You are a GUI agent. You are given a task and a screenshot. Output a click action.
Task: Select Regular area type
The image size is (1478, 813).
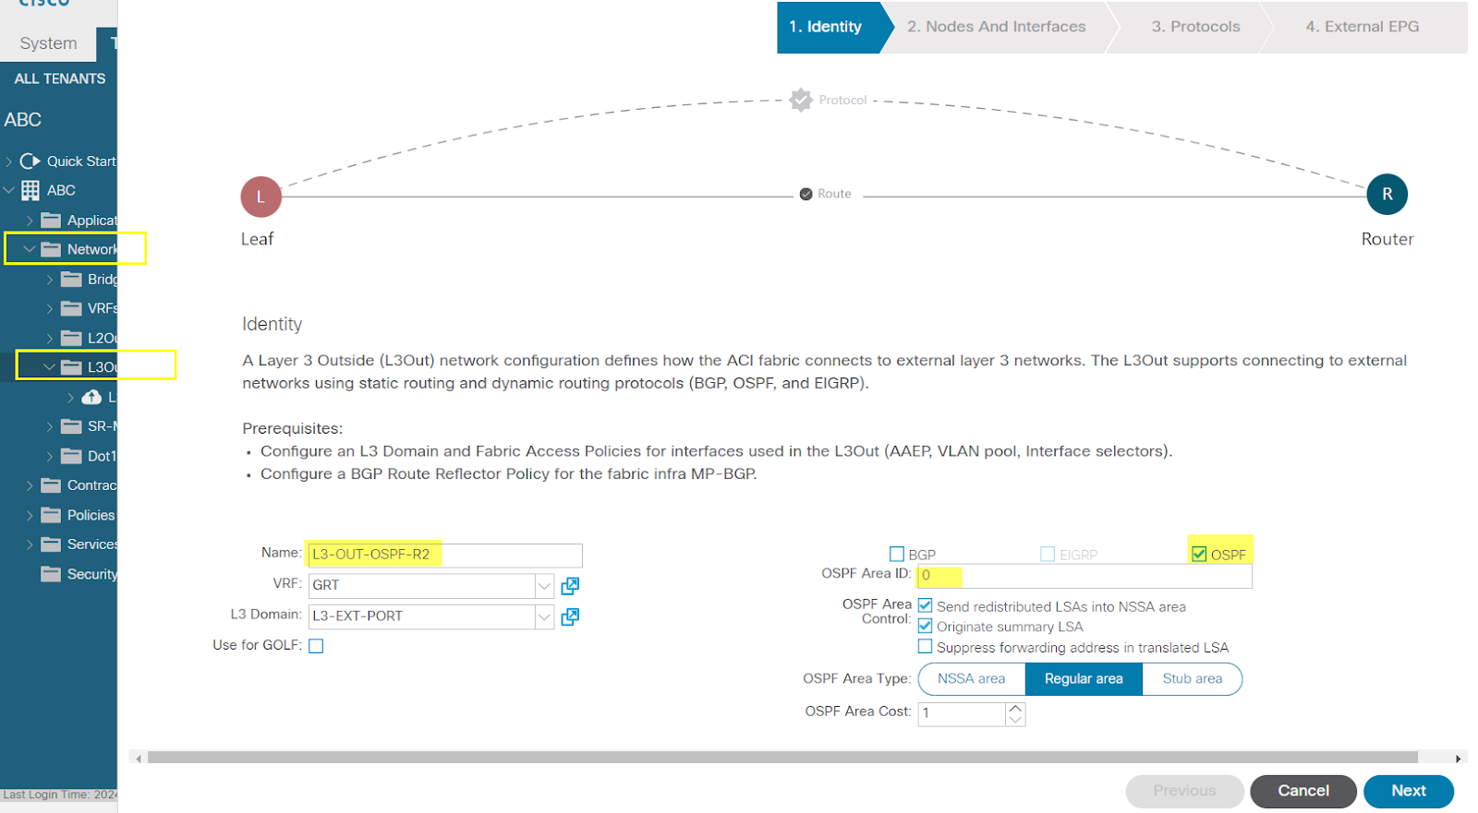tap(1084, 679)
